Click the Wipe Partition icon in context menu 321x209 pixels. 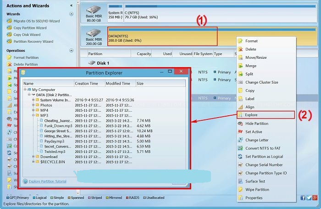[x=240, y=189]
